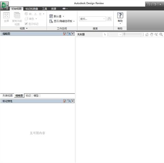
Task: Close the 缩略图 panel
Action: [x=73, y=34]
